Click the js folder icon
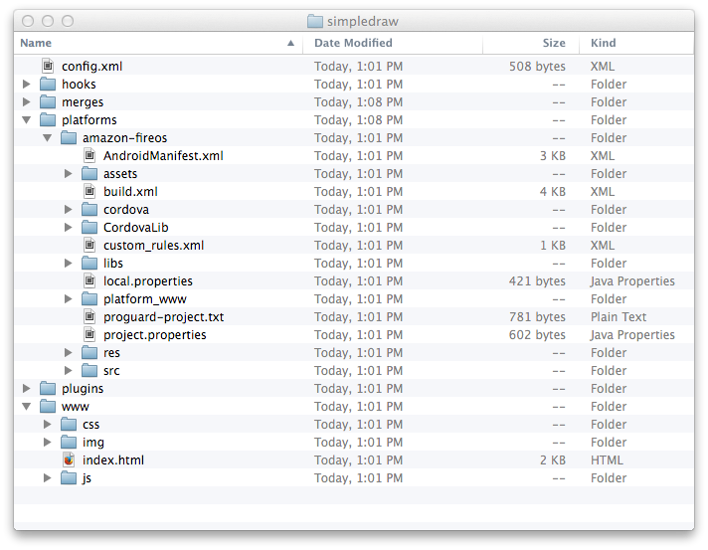 [x=69, y=477]
